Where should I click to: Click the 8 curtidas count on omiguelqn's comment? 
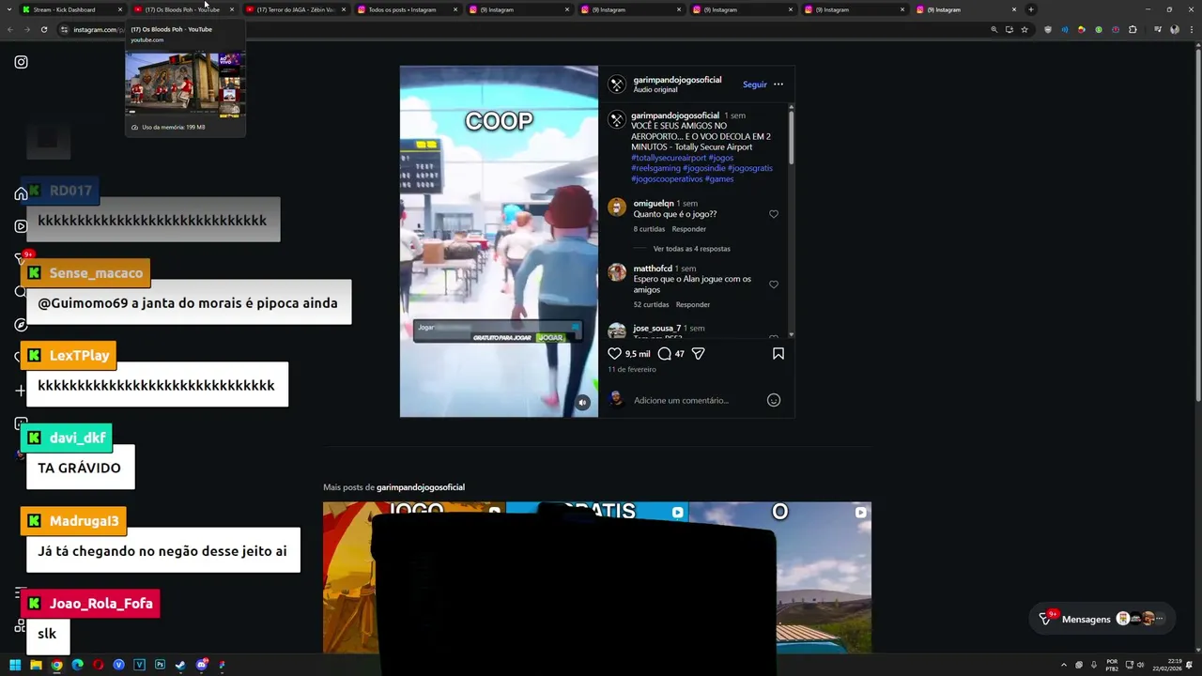649,229
